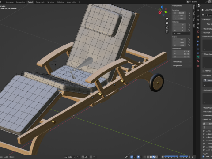Open the transform pivot point dropdown
The height and width of the screenshot is (159, 212).
click(79, 157)
